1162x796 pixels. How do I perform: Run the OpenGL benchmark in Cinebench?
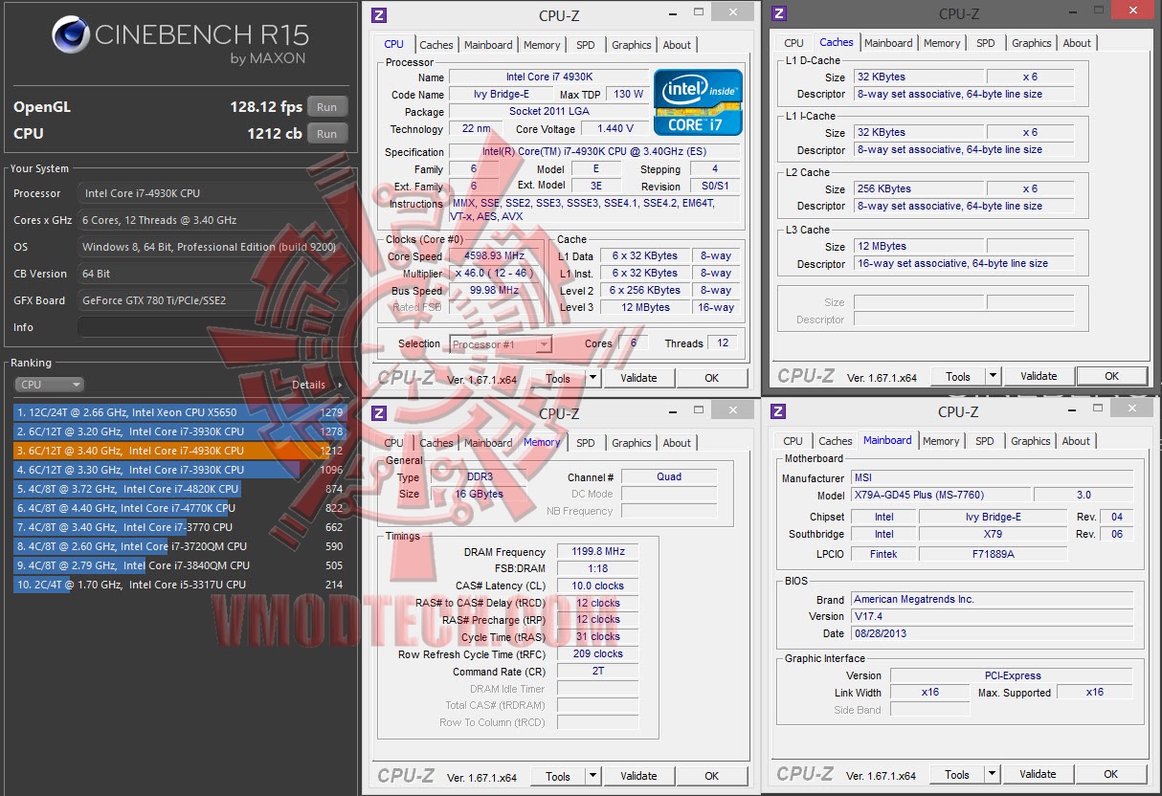tap(327, 107)
